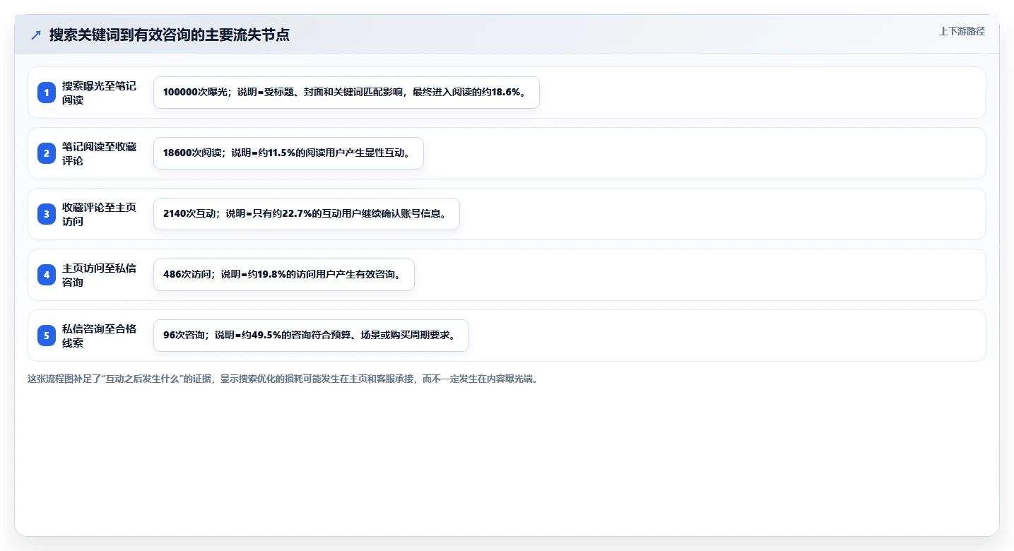This screenshot has width=1014, height=551.
Task: Select the step label 收藏评论至主页访问
Action: click(99, 214)
